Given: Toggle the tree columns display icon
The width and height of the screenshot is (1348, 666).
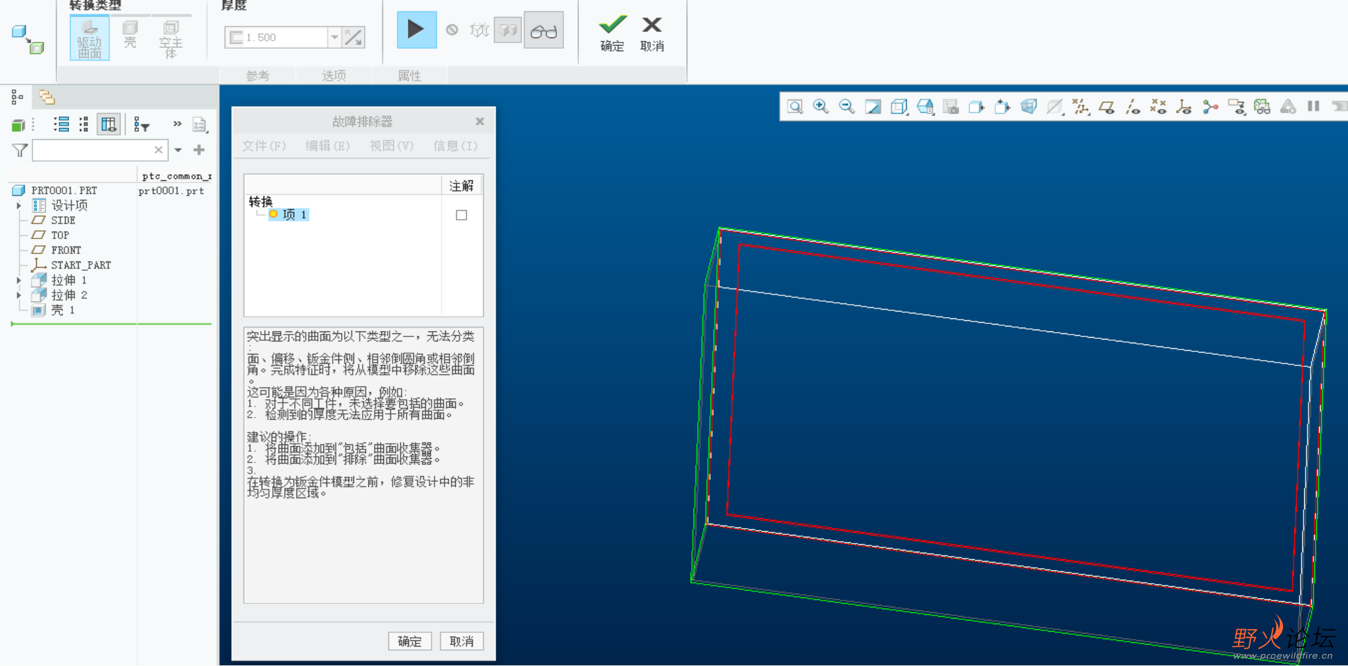Looking at the screenshot, I should [x=109, y=124].
